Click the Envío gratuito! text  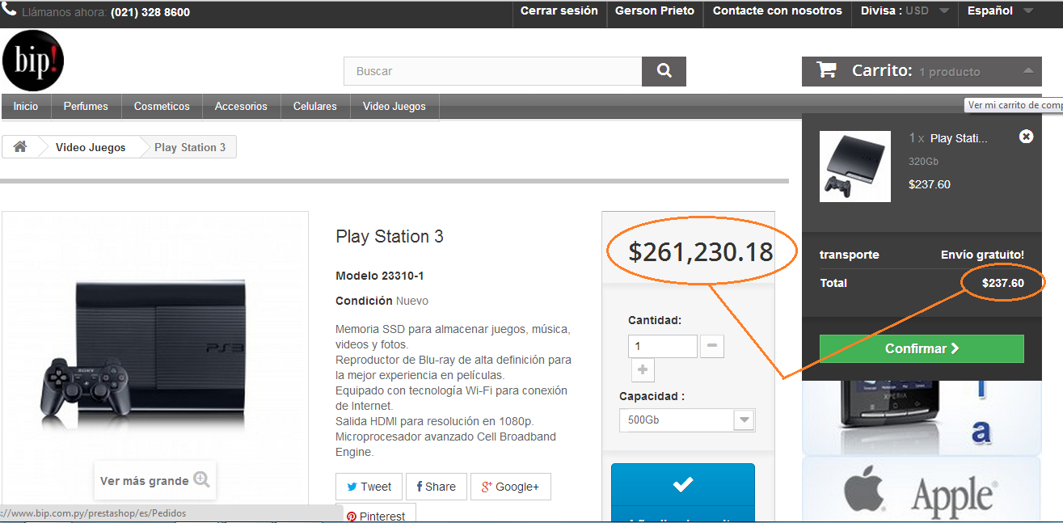[x=982, y=255]
